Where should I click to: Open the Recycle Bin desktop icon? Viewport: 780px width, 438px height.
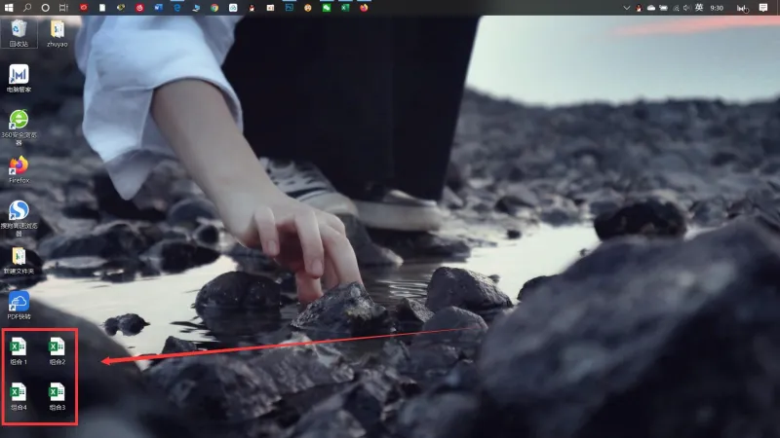[x=19, y=33]
